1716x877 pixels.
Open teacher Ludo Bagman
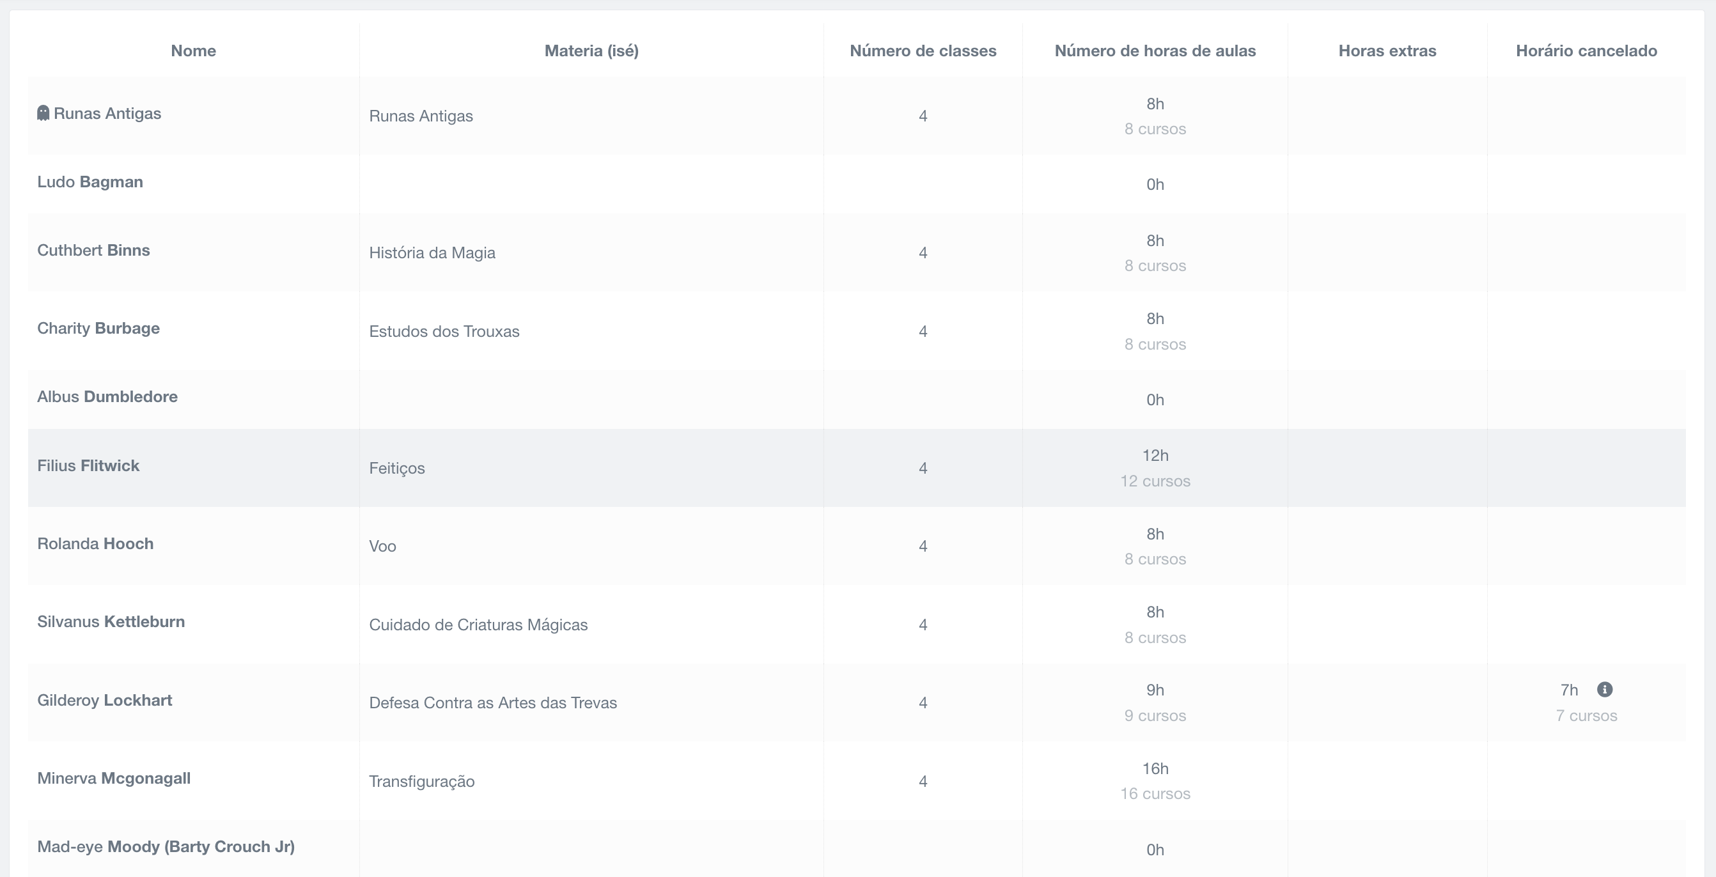pyautogui.click(x=90, y=182)
